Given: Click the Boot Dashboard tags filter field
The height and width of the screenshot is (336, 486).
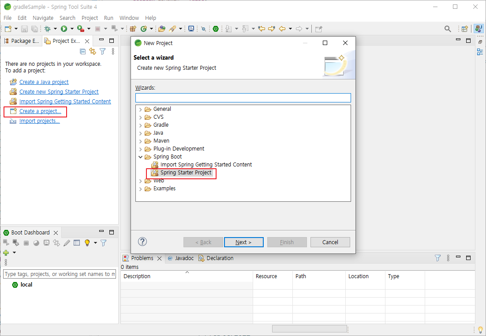Looking at the screenshot, I should tap(60, 274).
